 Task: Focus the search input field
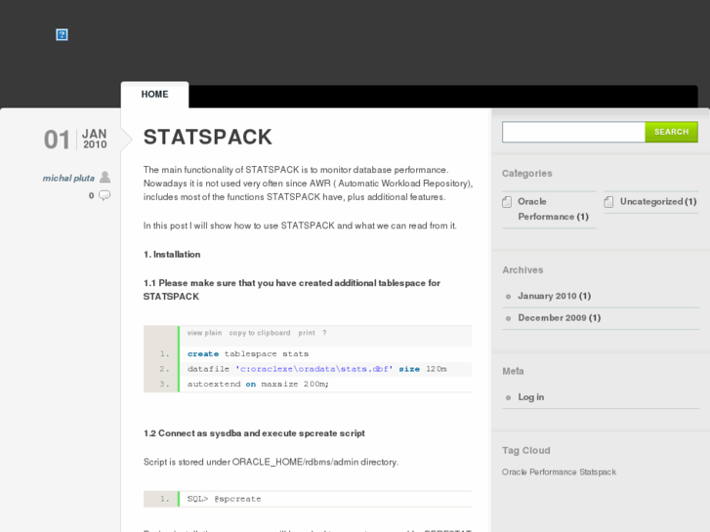573,132
